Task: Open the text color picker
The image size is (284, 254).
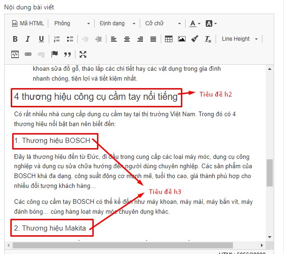Action: point(195,23)
